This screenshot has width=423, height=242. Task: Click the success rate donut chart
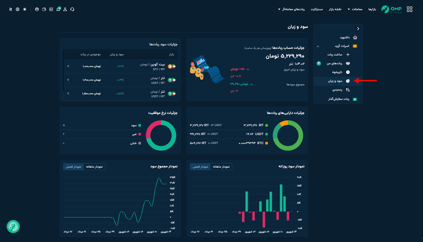(x=161, y=135)
